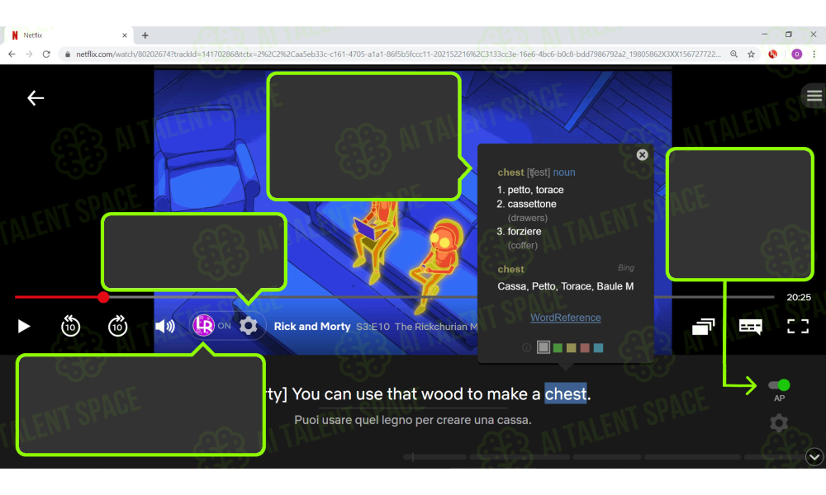Screen dimensions: 826x495
Task: Click the netflix.com address bar
Action: click(x=398, y=54)
